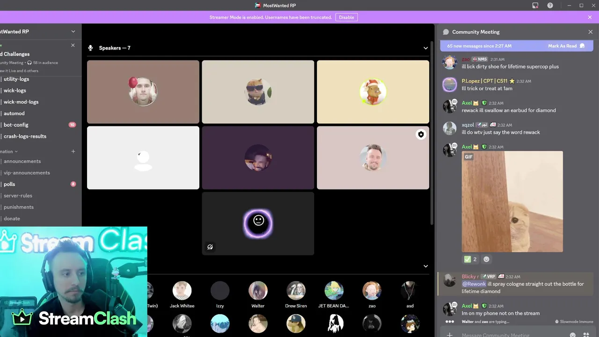Click the chat bubble icon beside Community Meeting
The image size is (599, 337).
coord(446,32)
